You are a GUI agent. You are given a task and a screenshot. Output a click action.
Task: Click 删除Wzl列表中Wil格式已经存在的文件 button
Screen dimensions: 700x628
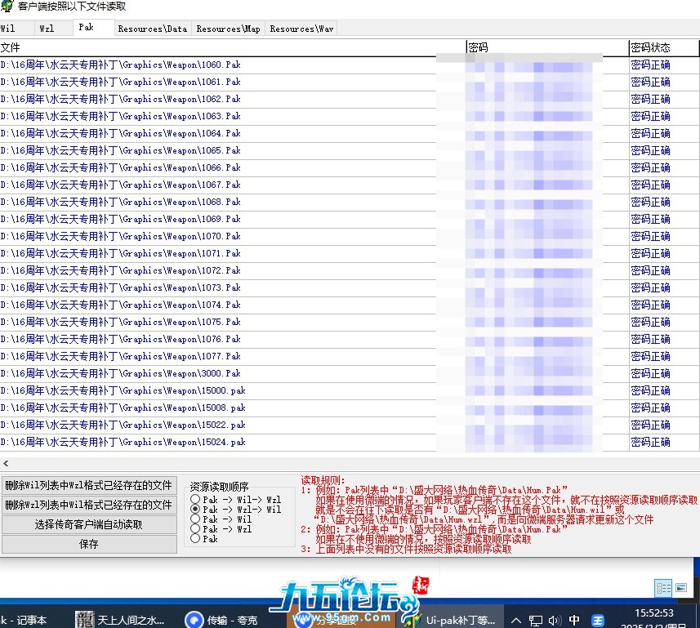(x=89, y=505)
